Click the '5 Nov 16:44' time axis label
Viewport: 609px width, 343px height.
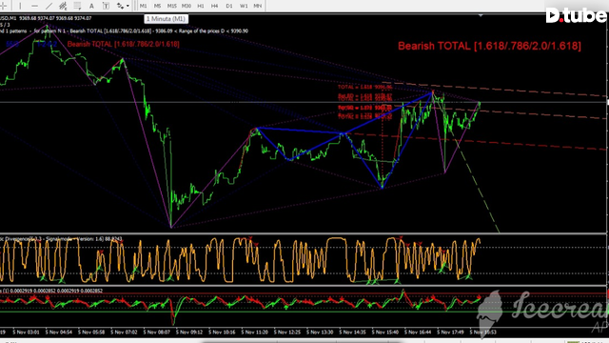418,333
